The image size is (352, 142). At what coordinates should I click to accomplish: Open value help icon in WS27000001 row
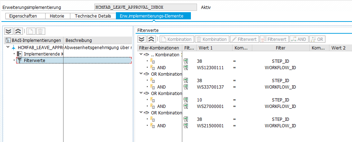(186, 106)
